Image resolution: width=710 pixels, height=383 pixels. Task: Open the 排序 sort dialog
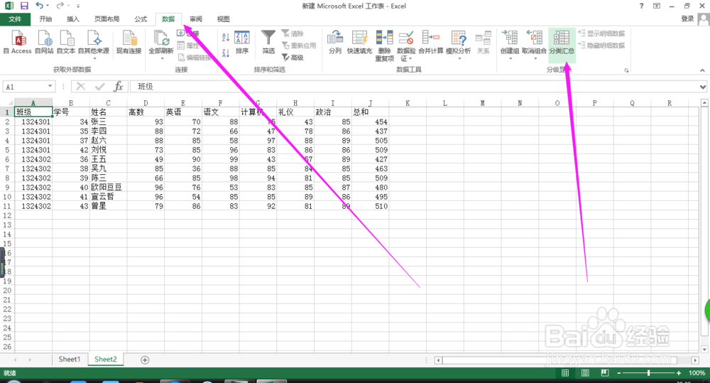(242, 42)
